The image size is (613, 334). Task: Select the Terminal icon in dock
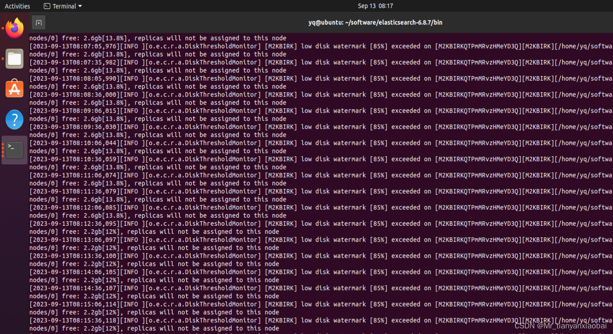pyautogui.click(x=14, y=150)
